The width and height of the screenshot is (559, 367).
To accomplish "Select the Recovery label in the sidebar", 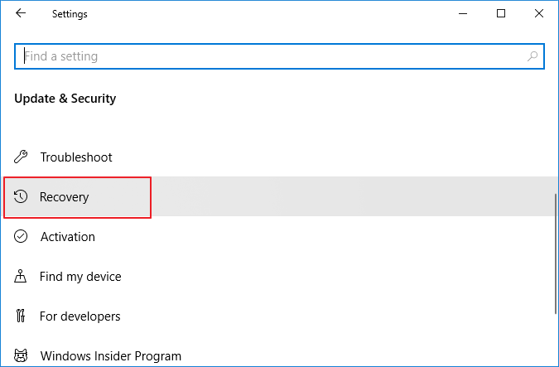I will [x=65, y=197].
